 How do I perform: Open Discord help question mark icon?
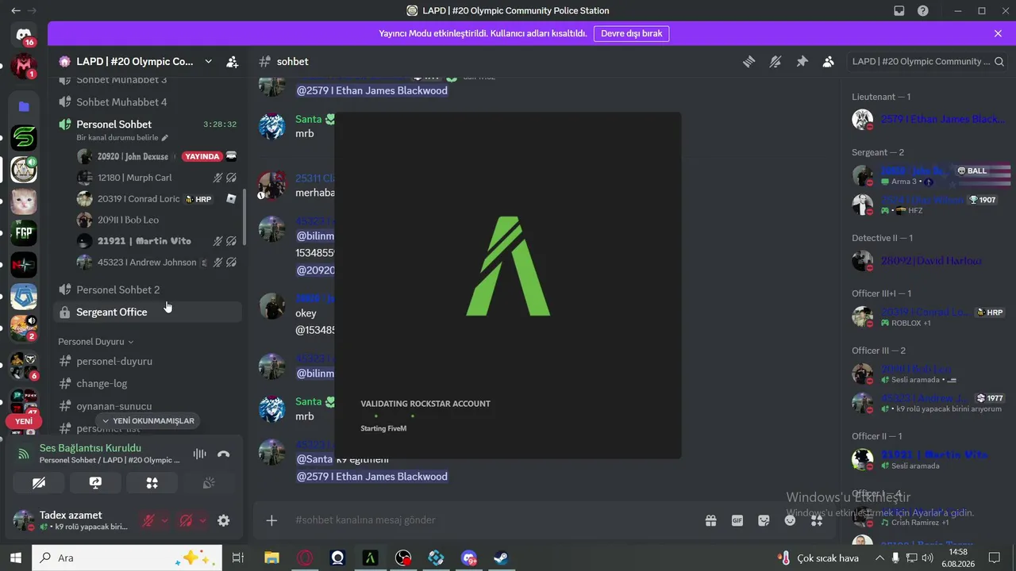923,11
